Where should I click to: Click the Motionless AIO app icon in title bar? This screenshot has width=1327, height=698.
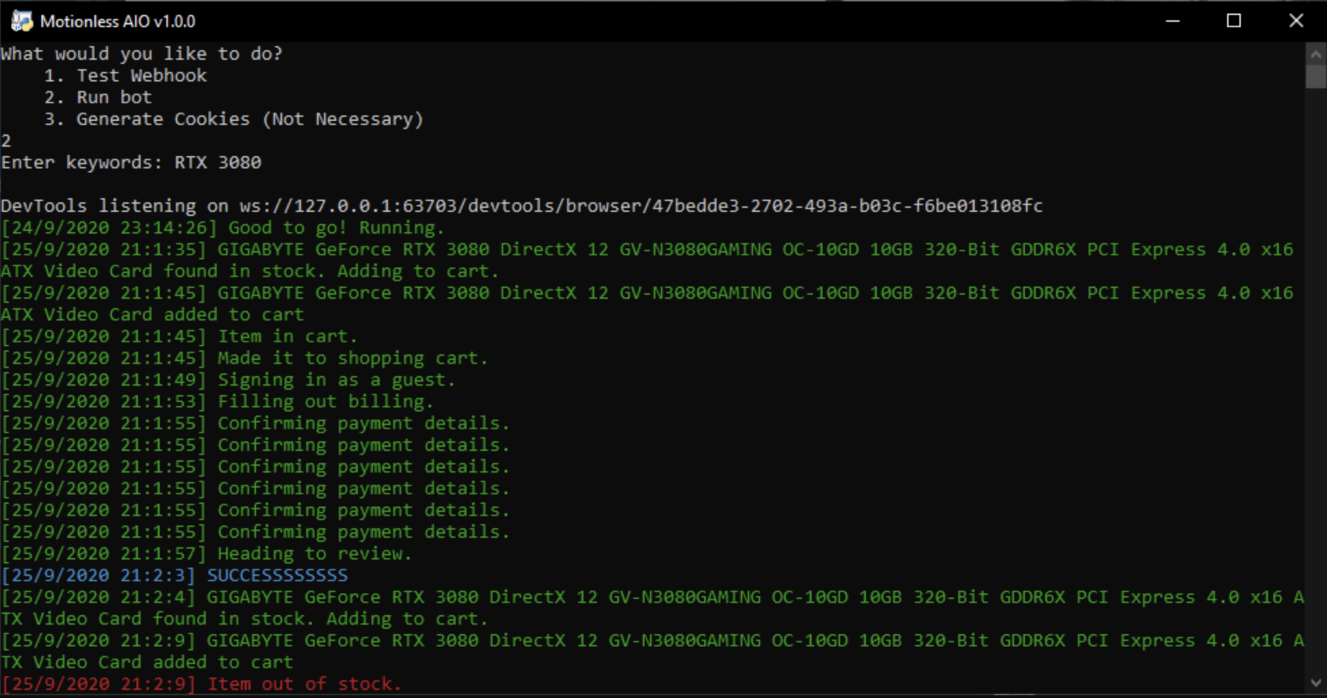[22, 21]
